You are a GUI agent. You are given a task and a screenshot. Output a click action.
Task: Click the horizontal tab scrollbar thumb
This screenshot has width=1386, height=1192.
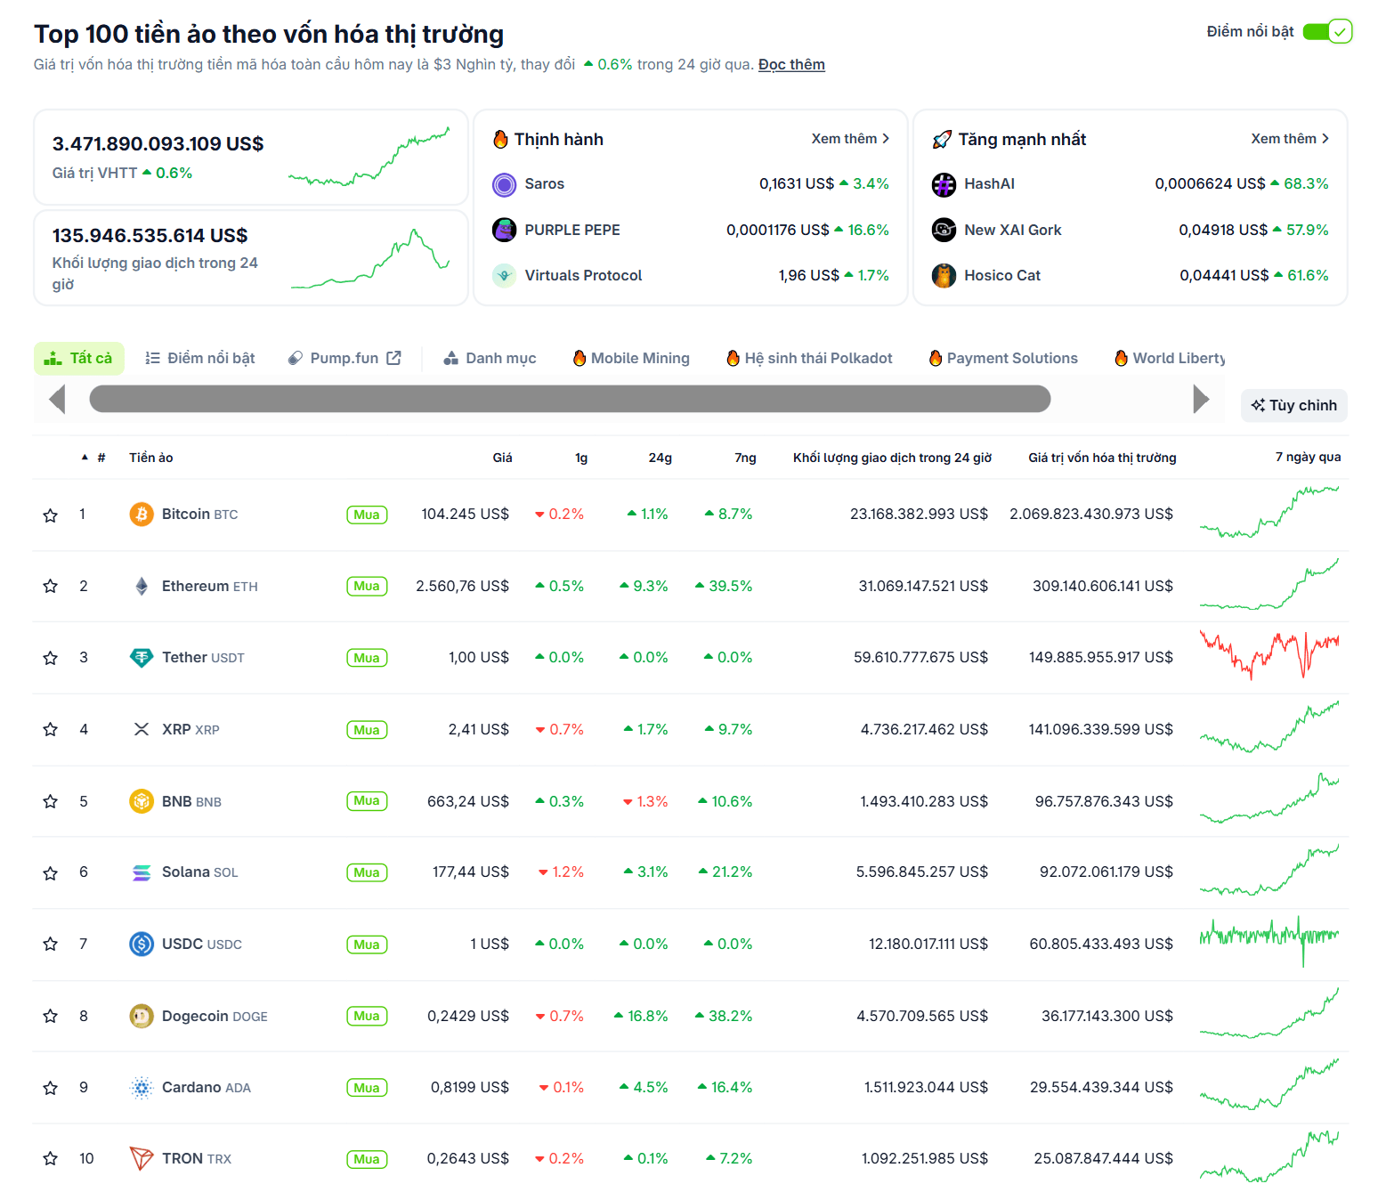point(570,399)
